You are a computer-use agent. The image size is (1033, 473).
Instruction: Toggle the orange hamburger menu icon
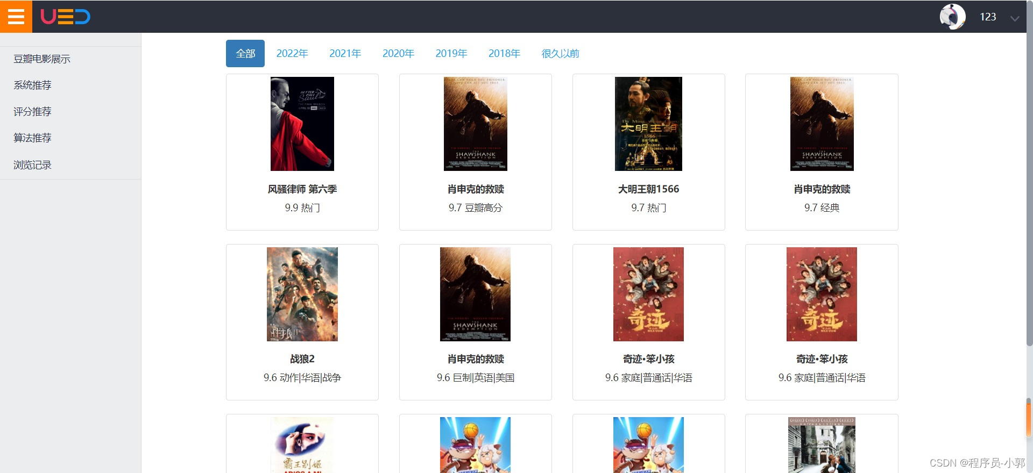(16, 16)
